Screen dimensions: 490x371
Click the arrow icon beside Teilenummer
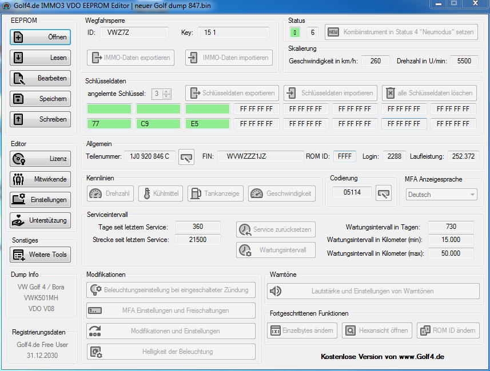(x=186, y=156)
